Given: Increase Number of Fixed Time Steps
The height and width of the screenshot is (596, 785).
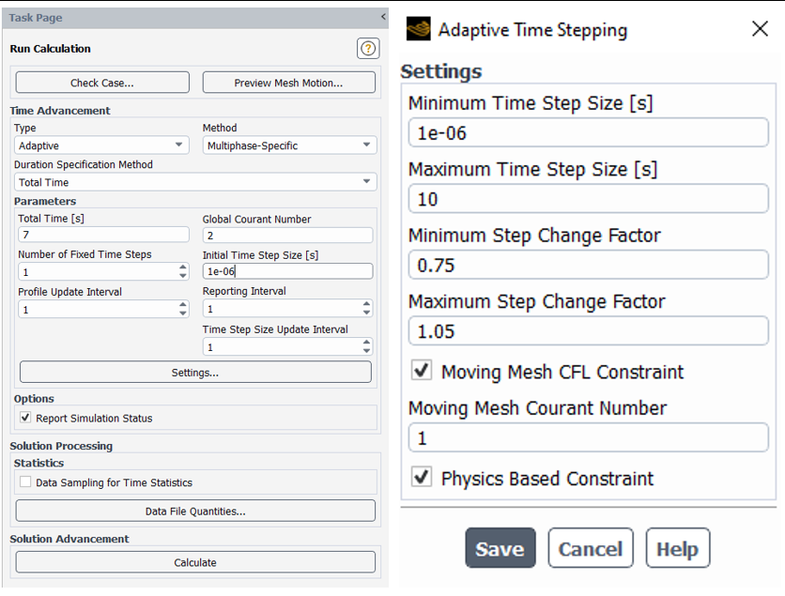Looking at the screenshot, I should click(x=183, y=267).
